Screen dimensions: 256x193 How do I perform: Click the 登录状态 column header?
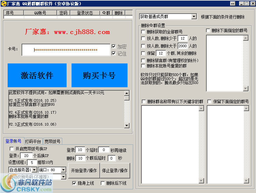(85, 13)
